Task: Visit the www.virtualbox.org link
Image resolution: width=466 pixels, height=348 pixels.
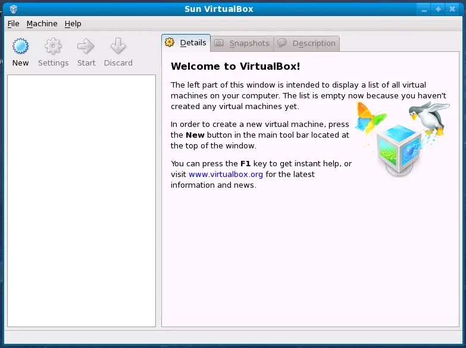Action: click(226, 175)
